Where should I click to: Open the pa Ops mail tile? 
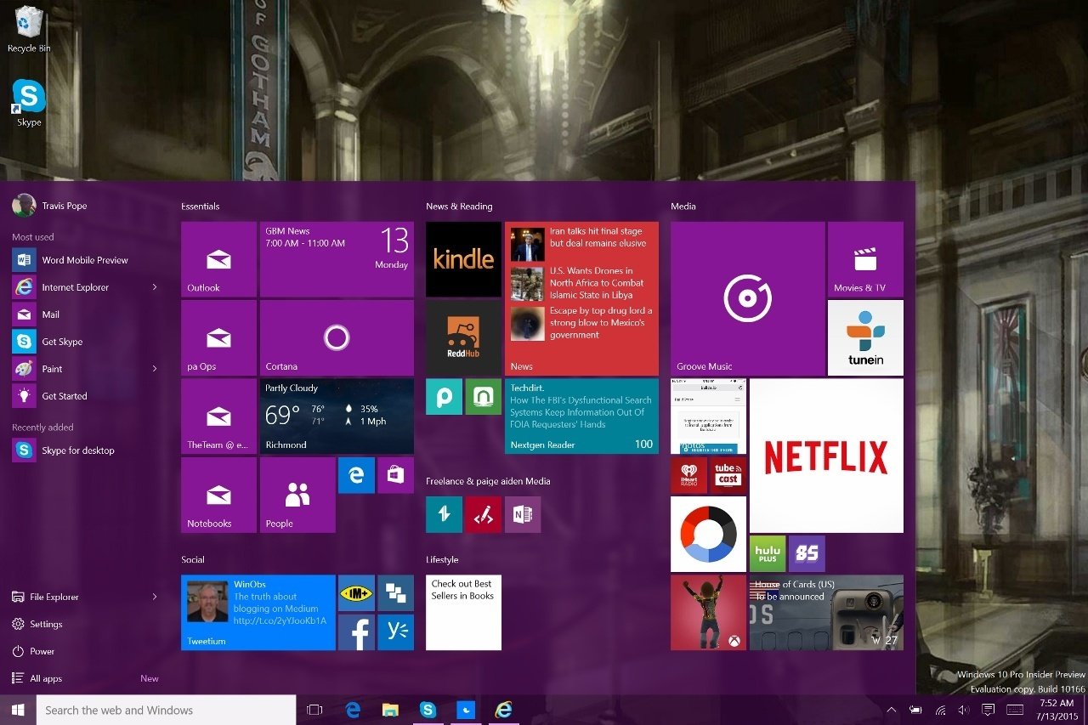[218, 337]
